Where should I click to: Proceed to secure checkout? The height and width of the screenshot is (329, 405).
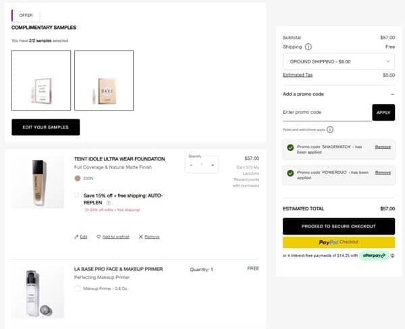point(338,227)
